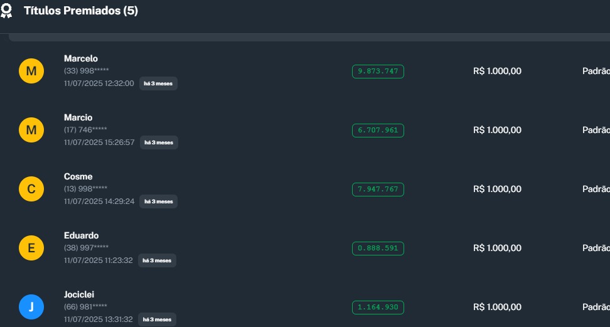This screenshot has width=610, height=327.
Task: Open winner name Jociclei
Action: (x=79, y=294)
